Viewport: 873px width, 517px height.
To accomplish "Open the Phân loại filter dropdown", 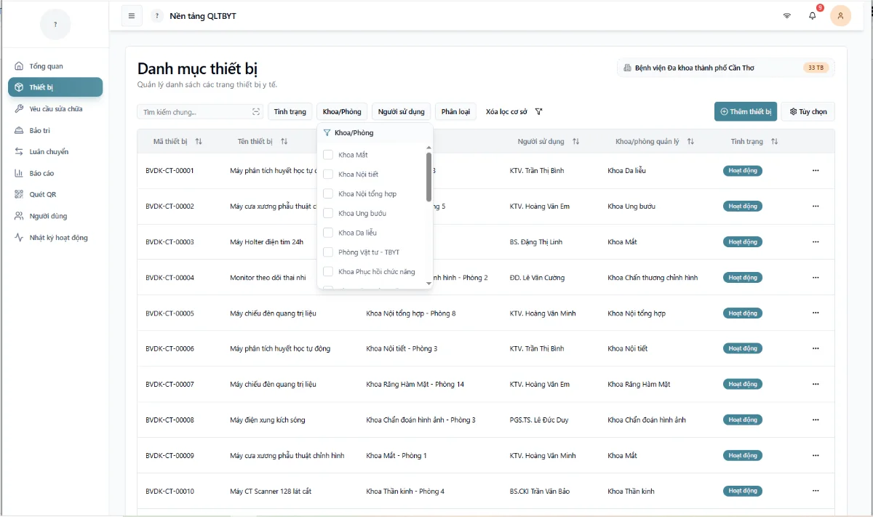I will [x=455, y=112].
